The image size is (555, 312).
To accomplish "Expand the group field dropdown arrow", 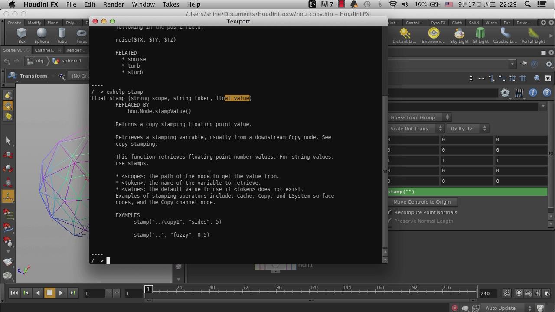I will pos(543,106).
